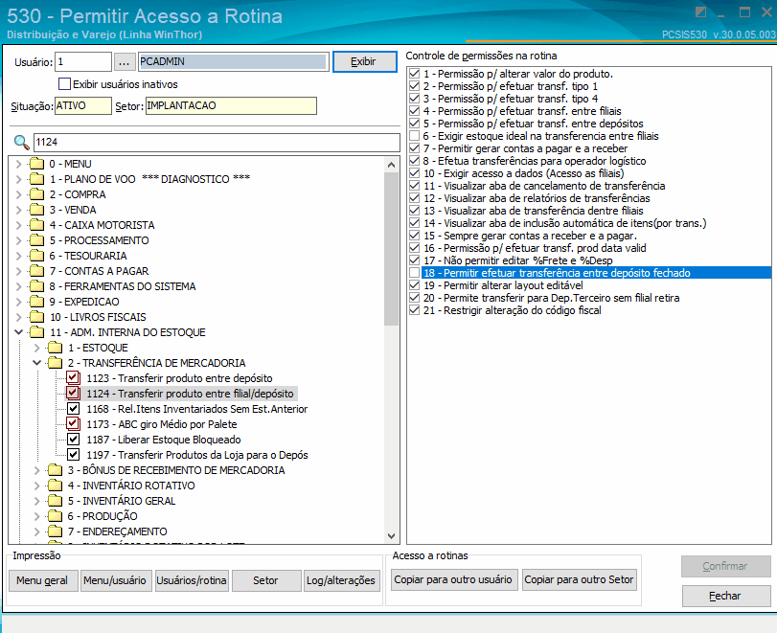Expand the 5 - PROCESSAMENTO node
The image size is (777, 633).
click(19, 240)
